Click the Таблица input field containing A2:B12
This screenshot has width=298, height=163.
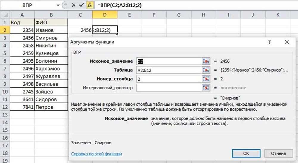(x=169, y=70)
